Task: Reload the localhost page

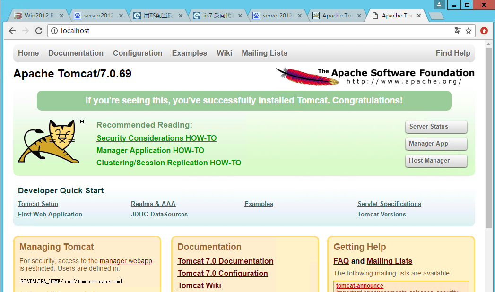Action: pyautogui.click(x=39, y=31)
